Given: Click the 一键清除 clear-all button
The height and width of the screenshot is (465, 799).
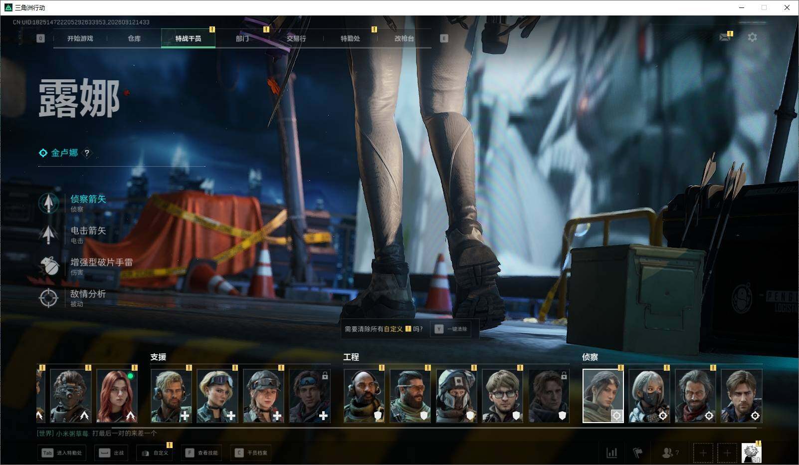Looking at the screenshot, I should pos(450,329).
